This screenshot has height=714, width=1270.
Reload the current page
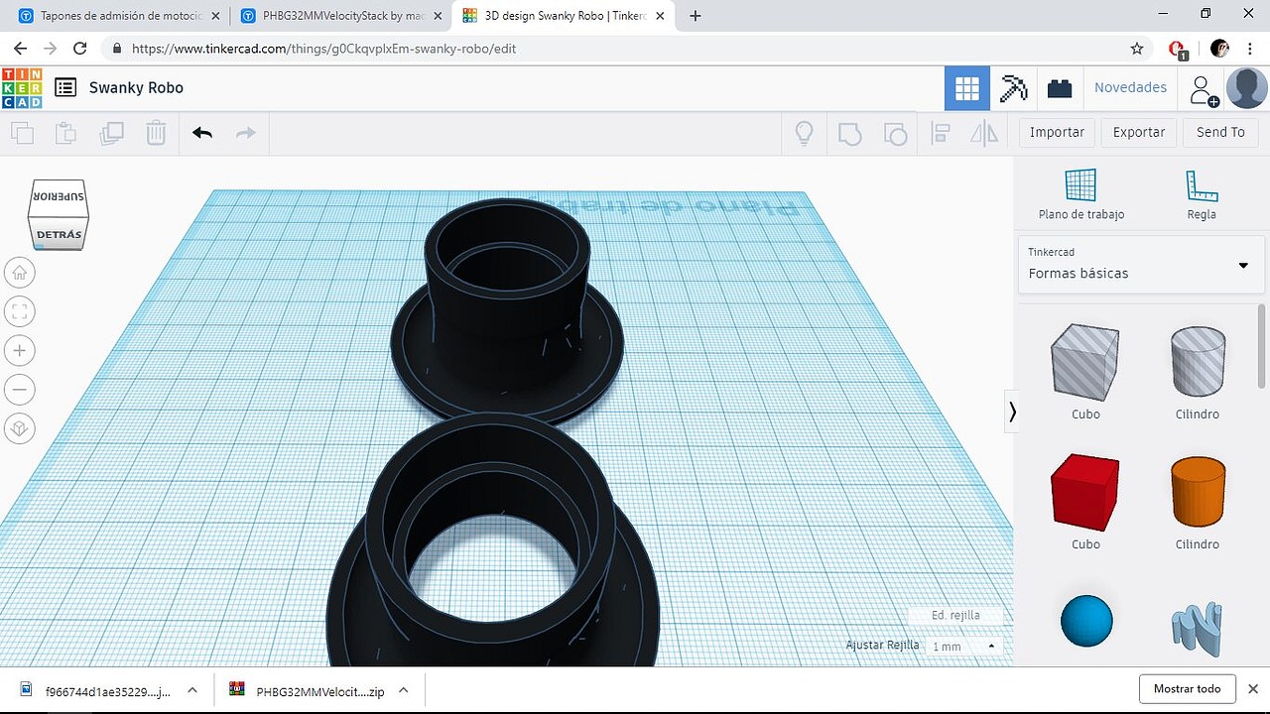[x=80, y=48]
